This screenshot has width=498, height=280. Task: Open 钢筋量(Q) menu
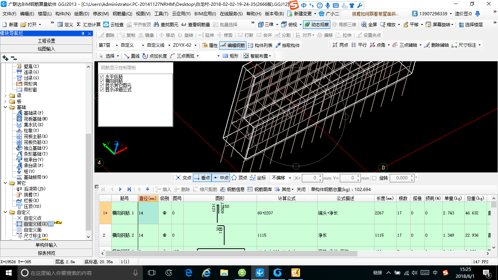(122, 14)
